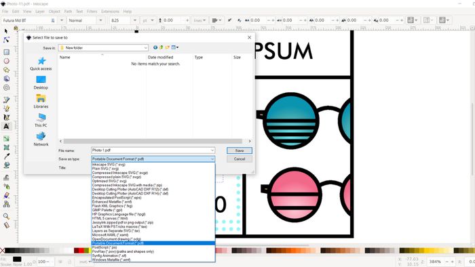Image resolution: width=475 pixels, height=267 pixels.
Task: Click the go back icon in save dialog
Action: click(155, 47)
